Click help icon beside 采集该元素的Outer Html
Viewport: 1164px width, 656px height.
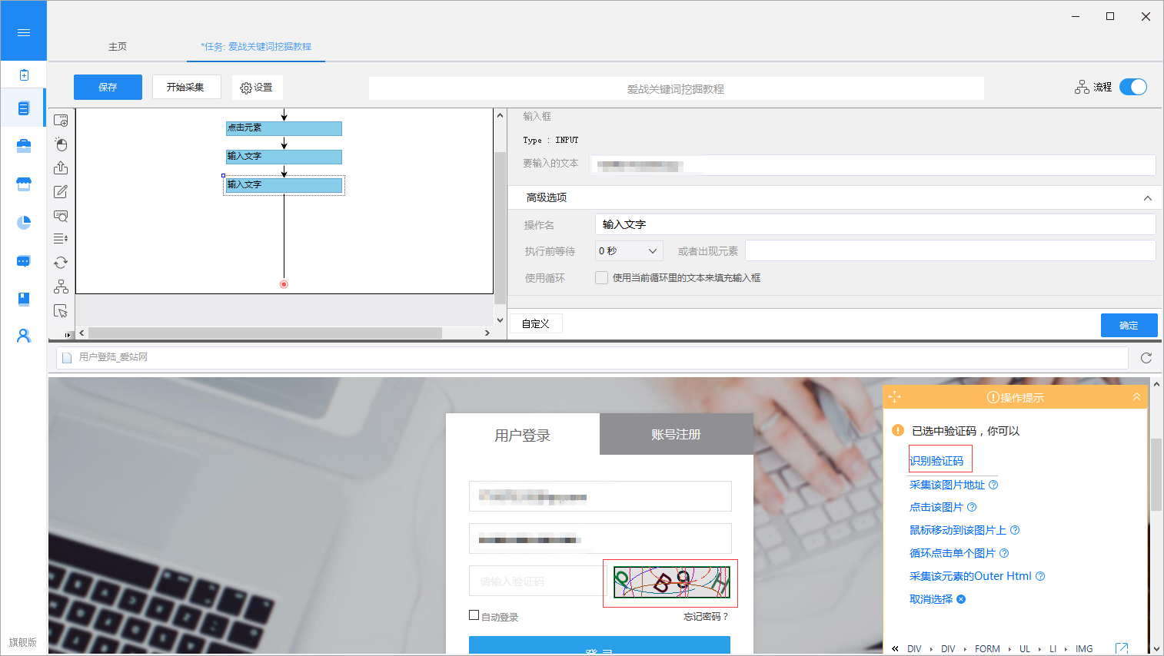click(x=1040, y=576)
